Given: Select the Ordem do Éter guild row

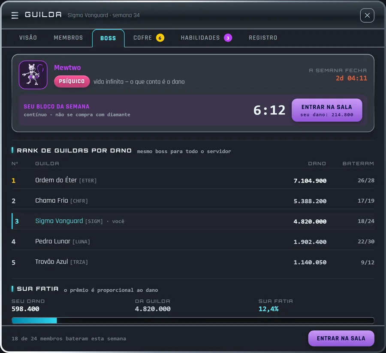Looking at the screenshot, I should tap(193, 180).
